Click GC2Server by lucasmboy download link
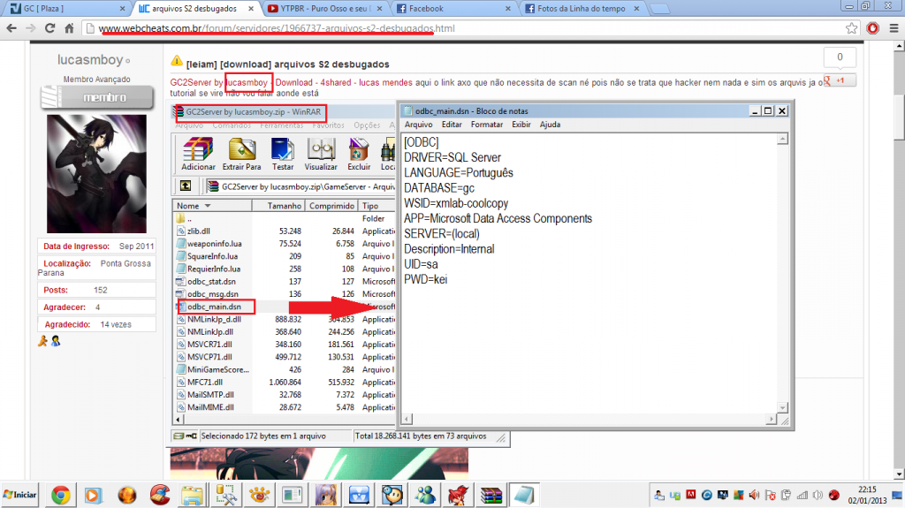The height and width of the screenshot is (508, 905). 291,82
